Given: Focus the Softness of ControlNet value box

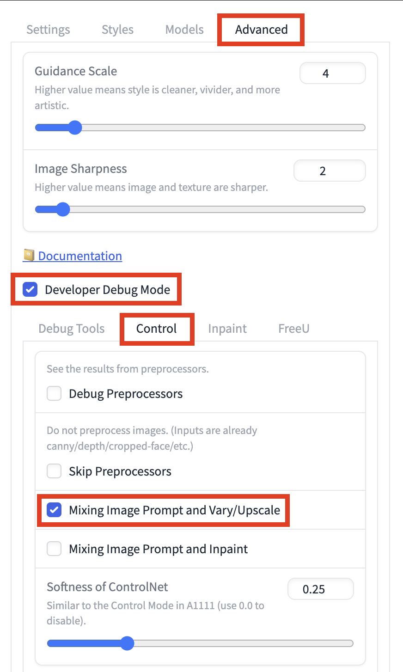Looking at the screenshot, I should coord(320,589).
